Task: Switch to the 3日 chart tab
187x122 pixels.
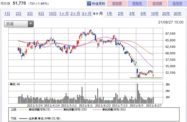Action: point(30,14)
